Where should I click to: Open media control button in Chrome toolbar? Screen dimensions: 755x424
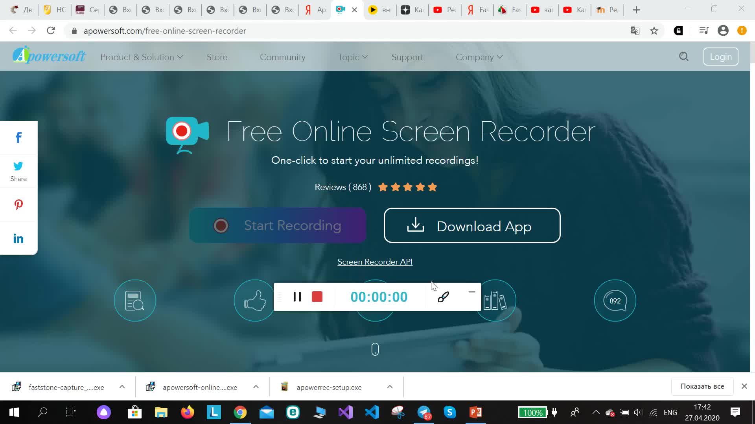click(x=704, y=31)
